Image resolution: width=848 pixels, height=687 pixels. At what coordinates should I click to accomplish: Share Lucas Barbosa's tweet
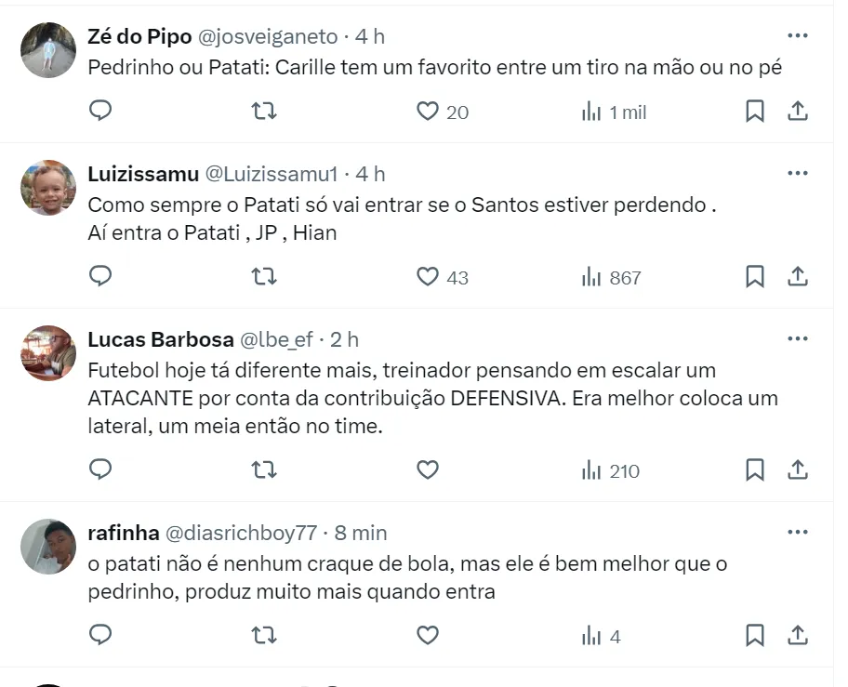(x=797, y=470)
